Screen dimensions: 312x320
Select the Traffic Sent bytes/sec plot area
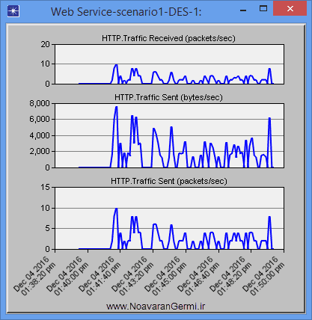(x=169, y=135)
